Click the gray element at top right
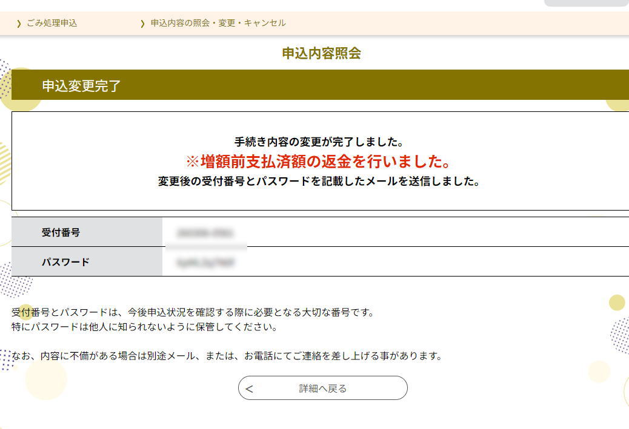The height and width of the screenshot is (429, 629). [585, 2]
